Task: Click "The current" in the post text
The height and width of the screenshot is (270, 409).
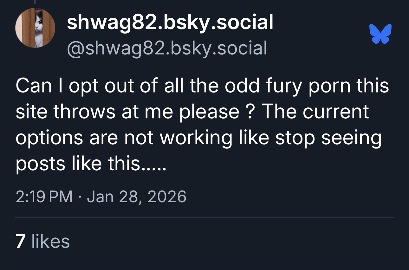Action: pos(315,112)
